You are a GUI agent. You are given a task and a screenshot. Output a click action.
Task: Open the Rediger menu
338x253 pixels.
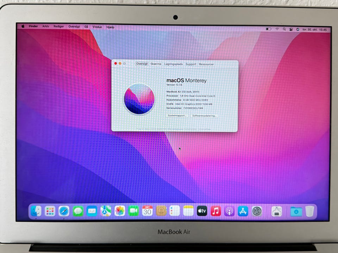(59, 26)
